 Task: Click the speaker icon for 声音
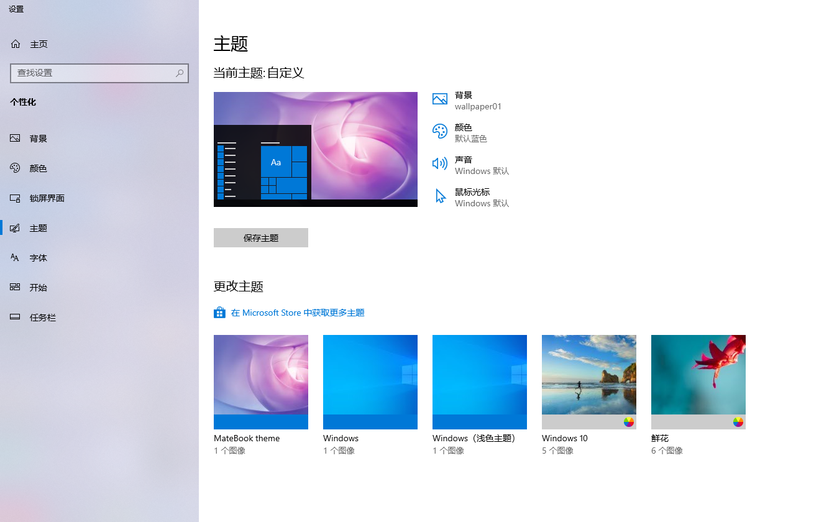(440, 163)
